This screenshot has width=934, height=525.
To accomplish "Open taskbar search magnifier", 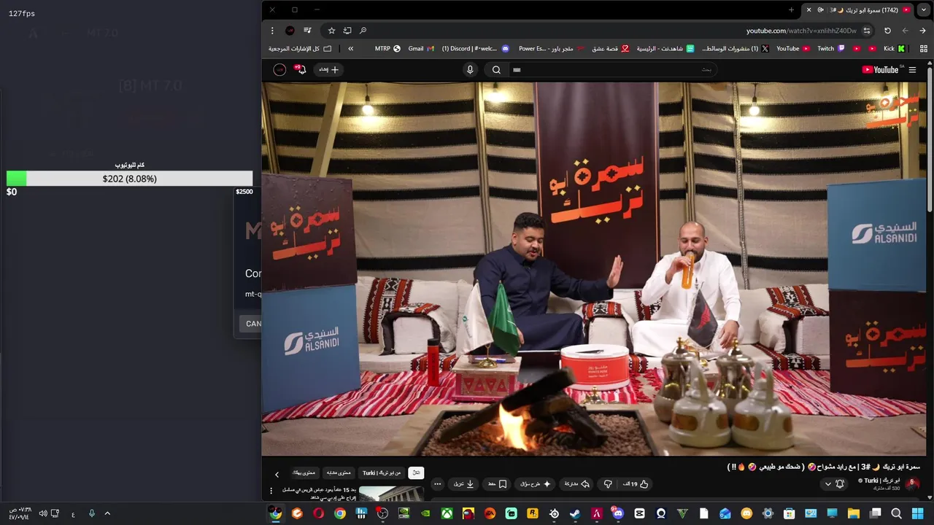I will pos(897,513).
